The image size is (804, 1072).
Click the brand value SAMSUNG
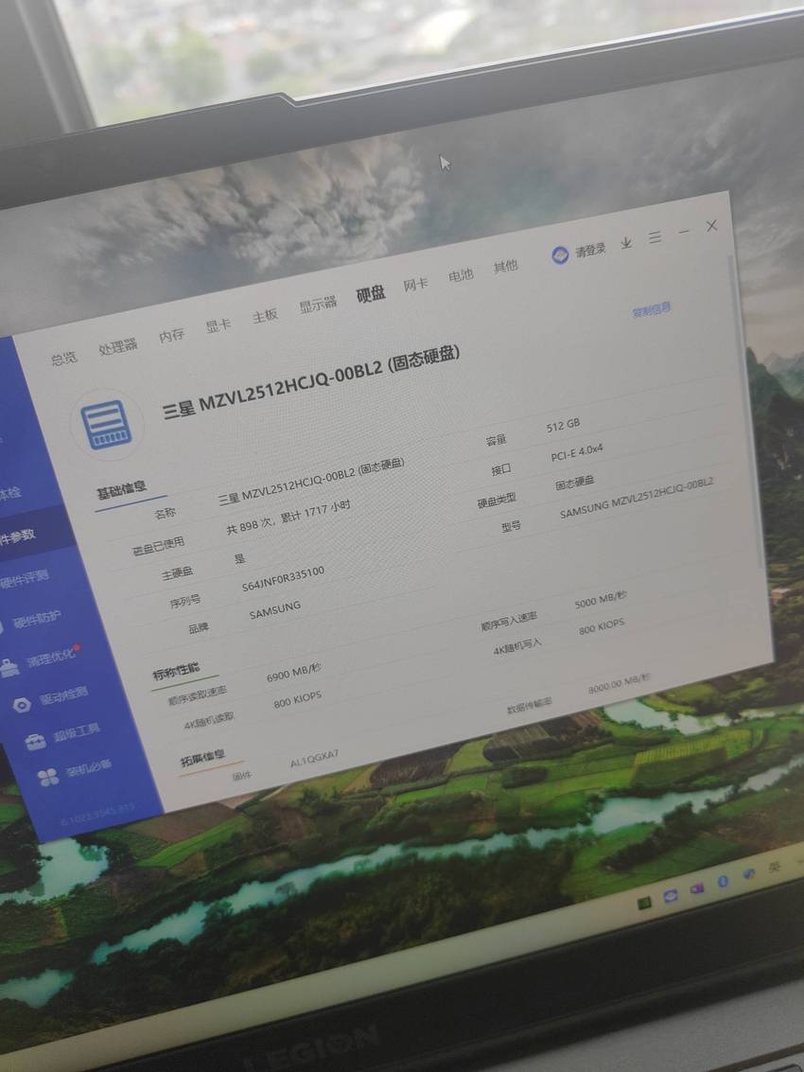tap(275, 610)
